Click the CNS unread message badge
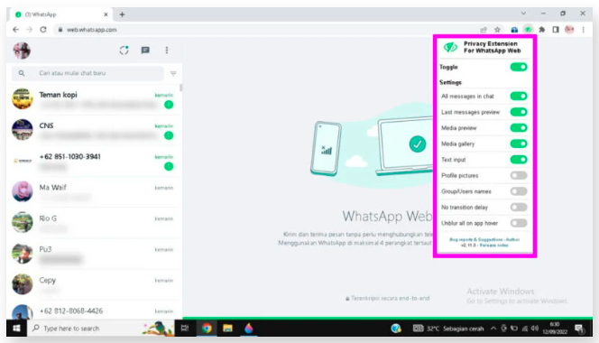The image size is (599, 343). point(169,135)
